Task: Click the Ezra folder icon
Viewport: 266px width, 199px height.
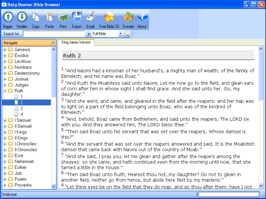Action: [11, 156]
